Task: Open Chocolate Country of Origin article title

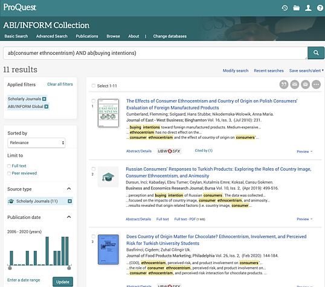Action: pos(216,240)
